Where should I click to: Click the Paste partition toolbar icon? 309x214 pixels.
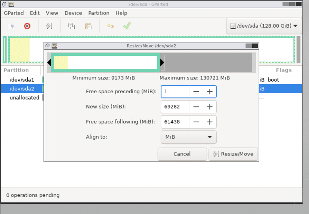[88, 26]
